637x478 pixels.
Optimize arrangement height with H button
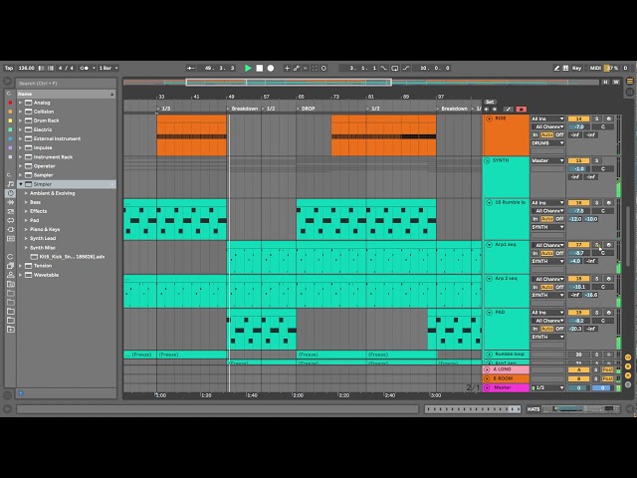coord(605,82)
